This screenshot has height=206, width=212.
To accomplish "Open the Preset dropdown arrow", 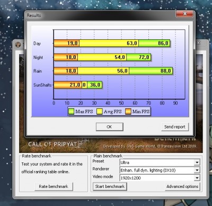I will click(x=197, y=162).
